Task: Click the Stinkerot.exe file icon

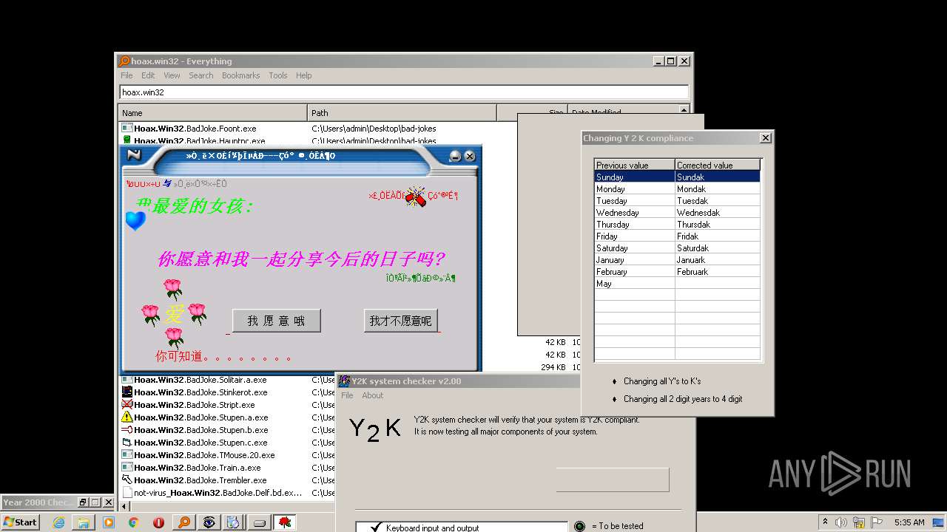Action: tap(127, 392)
